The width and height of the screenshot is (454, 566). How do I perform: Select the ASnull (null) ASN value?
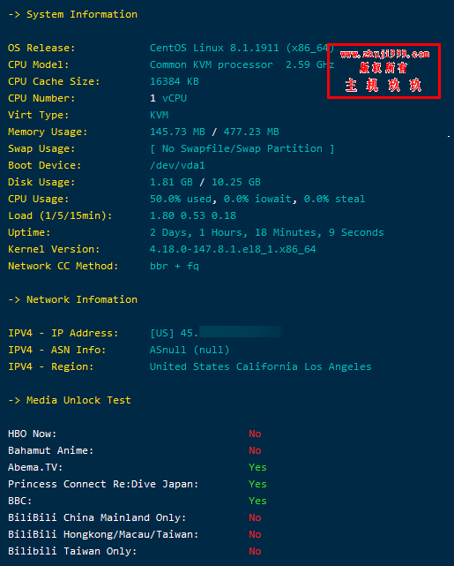[x=190, y=350]
